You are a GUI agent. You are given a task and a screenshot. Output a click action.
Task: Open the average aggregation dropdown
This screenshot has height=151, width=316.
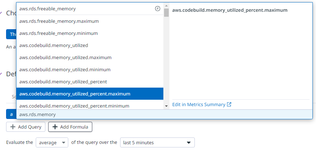52,143
